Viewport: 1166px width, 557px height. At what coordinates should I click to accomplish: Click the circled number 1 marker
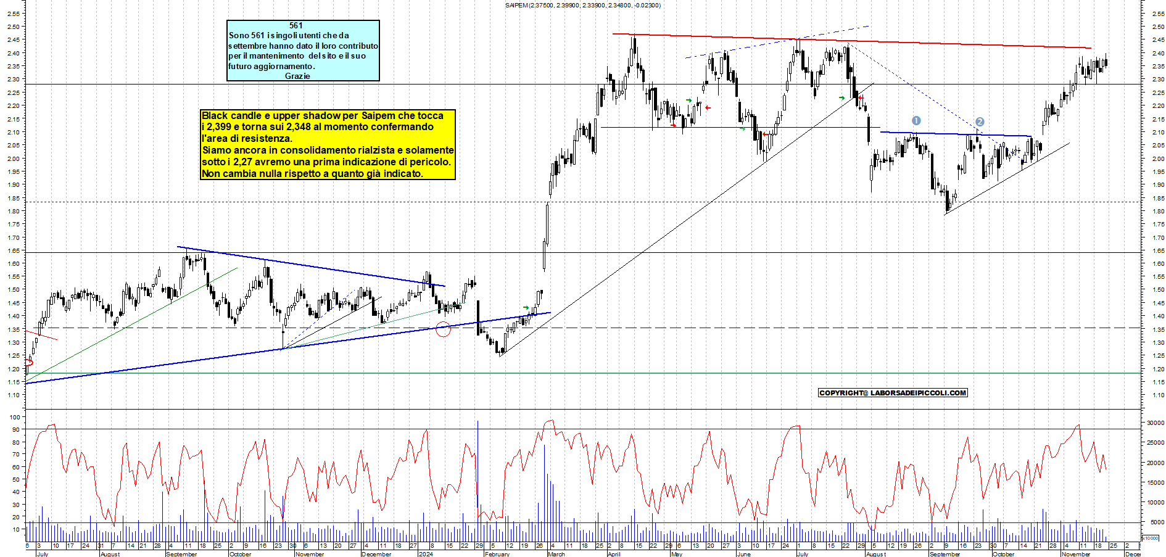click(x=916, y=121)
